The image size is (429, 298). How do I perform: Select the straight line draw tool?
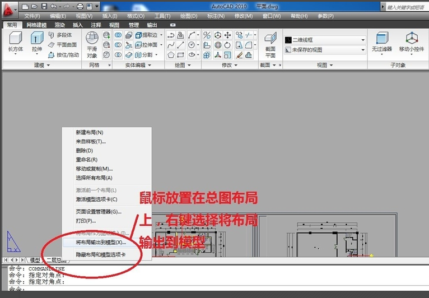[180, 45]
